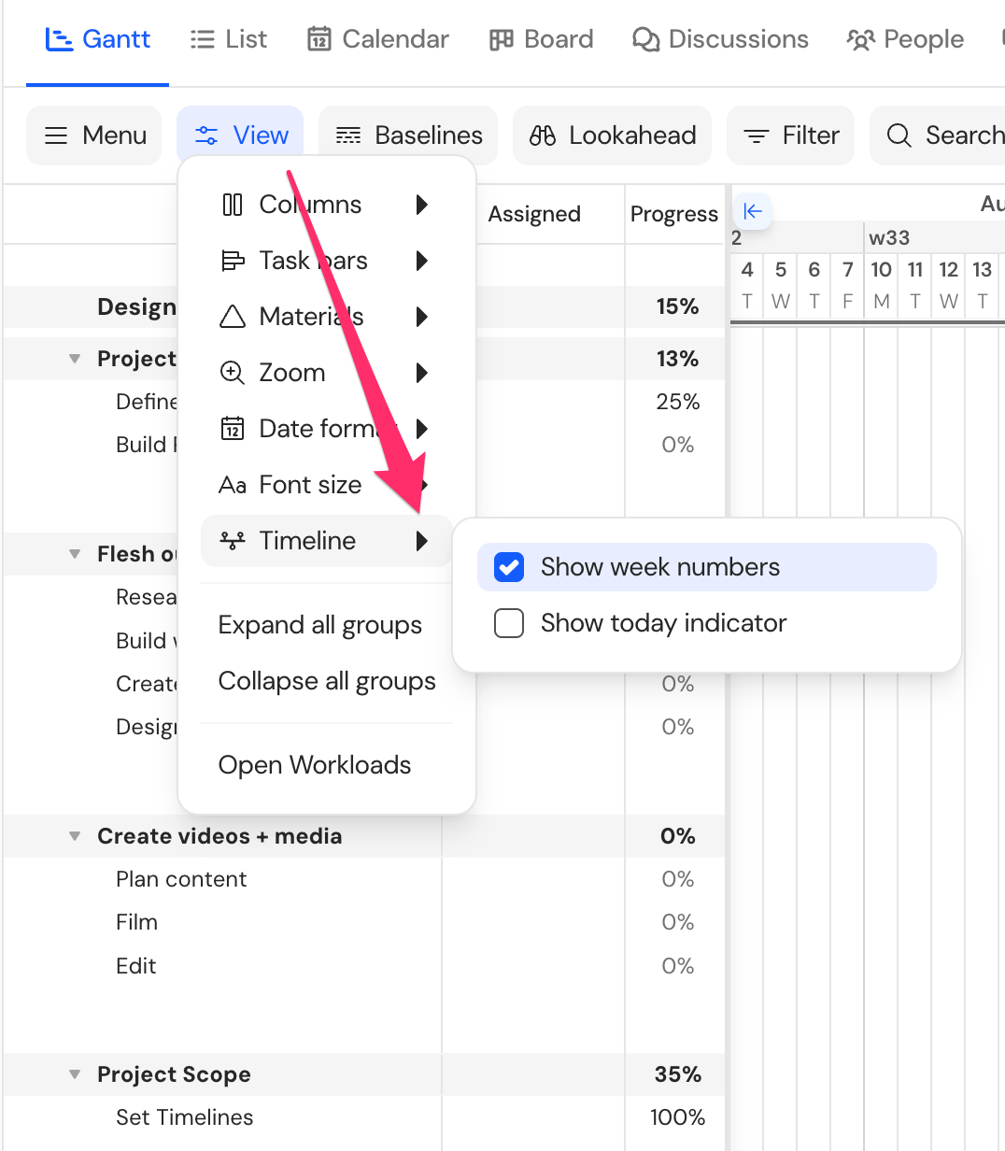The image size is (1005, 1151).
Task: Open the Lookahead binoculars tool
Action: (613, 135)
